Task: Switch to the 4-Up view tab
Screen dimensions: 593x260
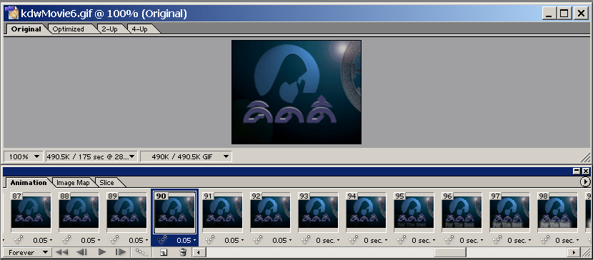Action: point(140,29)
